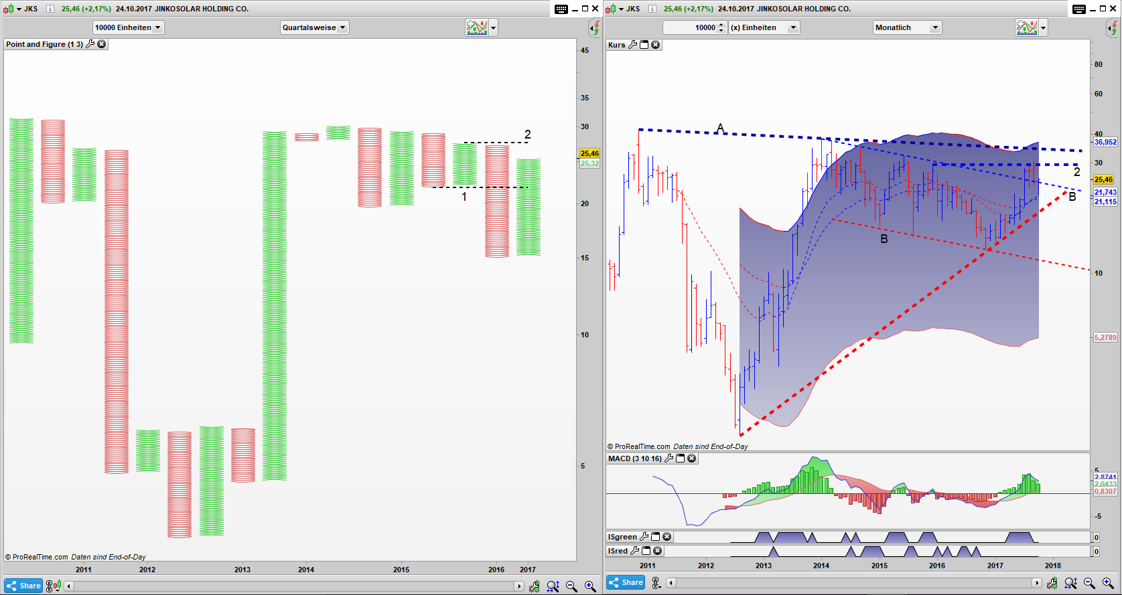Toggle the MACD panel window size
The width and height of the screenshot is (1122, 595).
(681, 458)
